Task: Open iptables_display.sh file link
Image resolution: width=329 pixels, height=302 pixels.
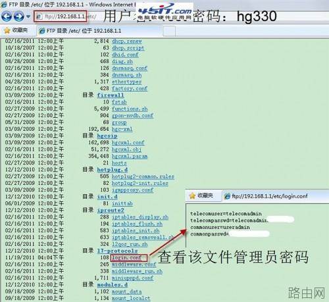Action: (x=140, y=217)
